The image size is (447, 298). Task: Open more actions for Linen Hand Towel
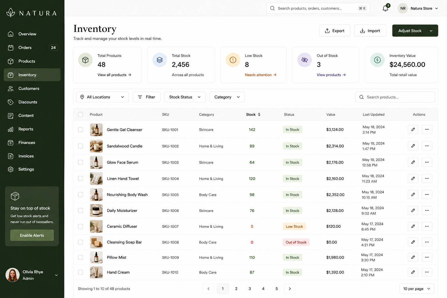pyautogui.click(x=427, y=178)
